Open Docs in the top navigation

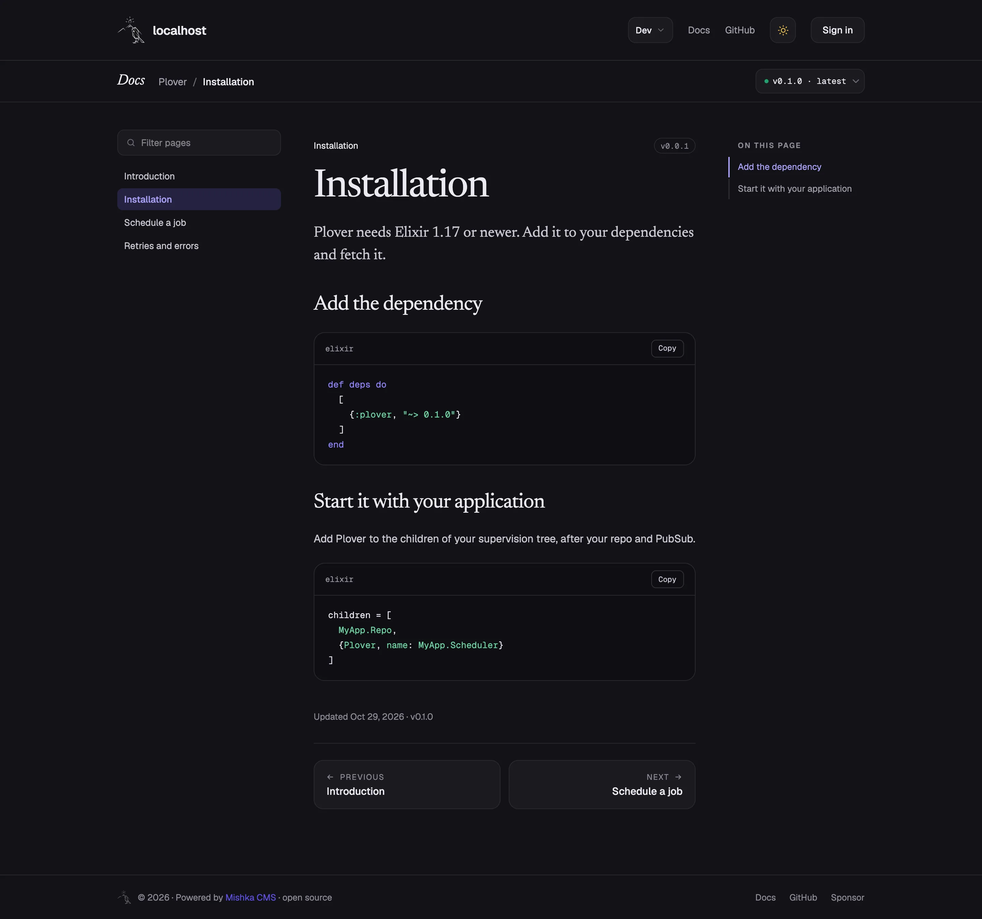click(x=698, y=30)
